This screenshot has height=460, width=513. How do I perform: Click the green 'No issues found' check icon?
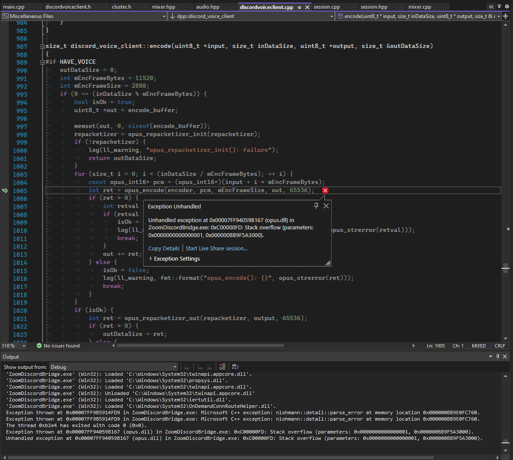(39, 346)
